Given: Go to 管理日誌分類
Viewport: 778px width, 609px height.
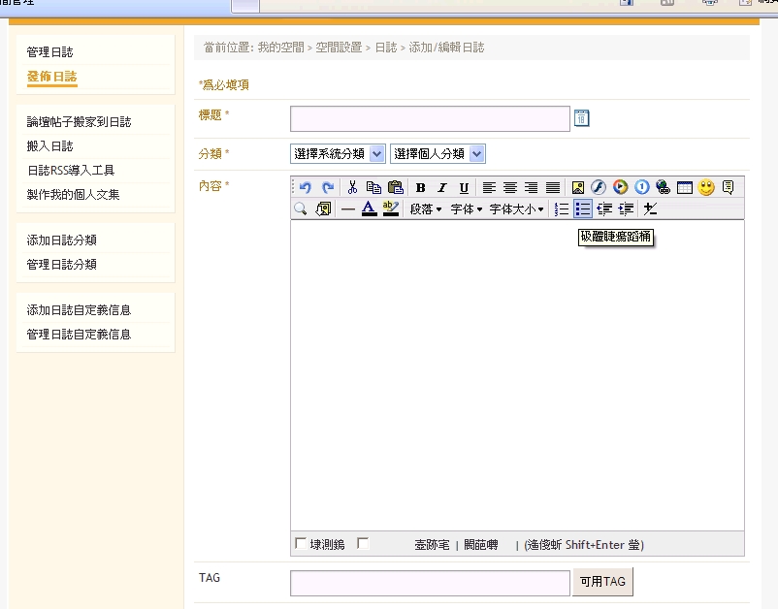Looking at the screenshot, I should point(61,265).
